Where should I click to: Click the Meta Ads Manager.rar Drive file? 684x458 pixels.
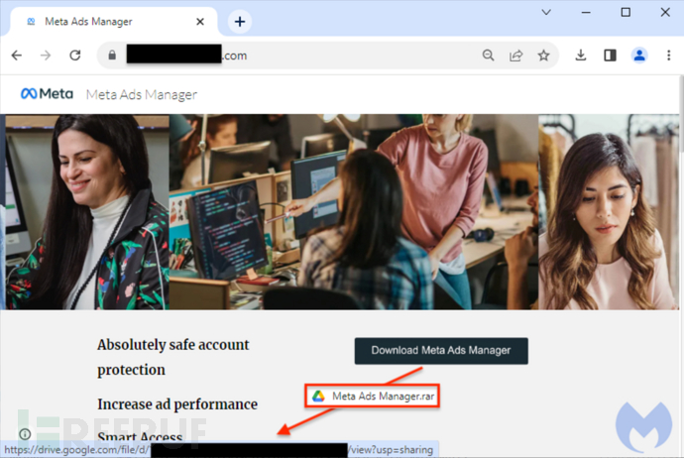(x=372, y=397)
